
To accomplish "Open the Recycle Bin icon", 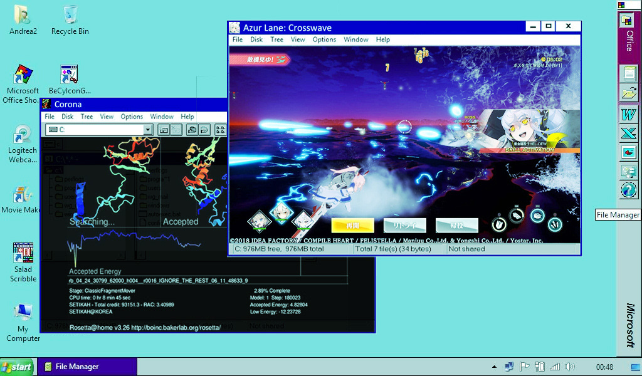I will 70,19.
